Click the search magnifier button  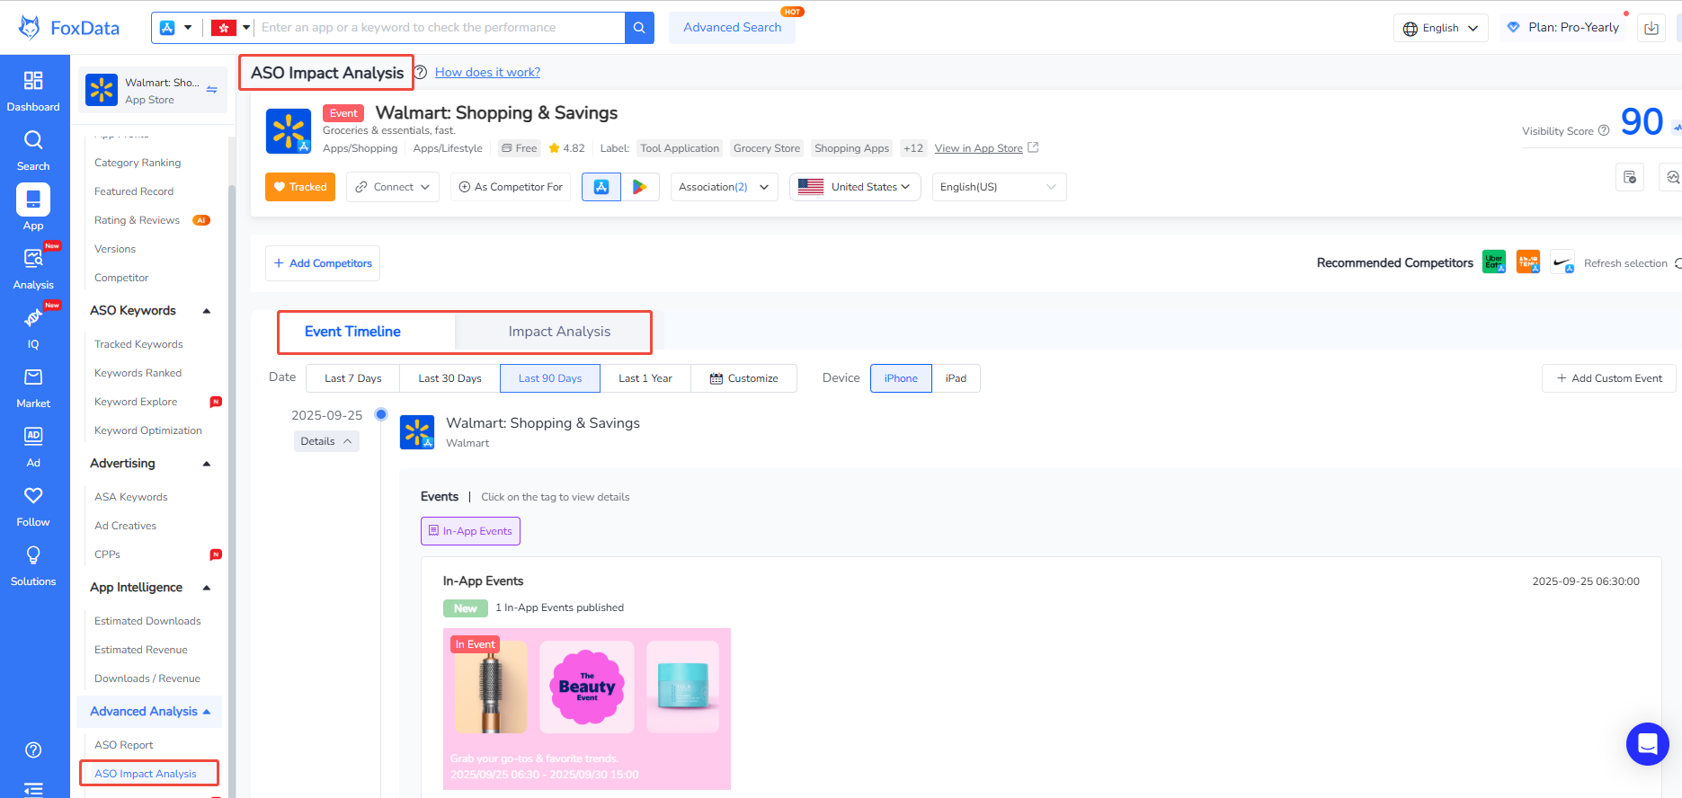[x=639, y=28]
